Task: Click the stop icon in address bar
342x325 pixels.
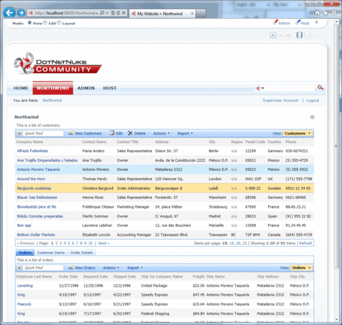Action: pos(124,13)
